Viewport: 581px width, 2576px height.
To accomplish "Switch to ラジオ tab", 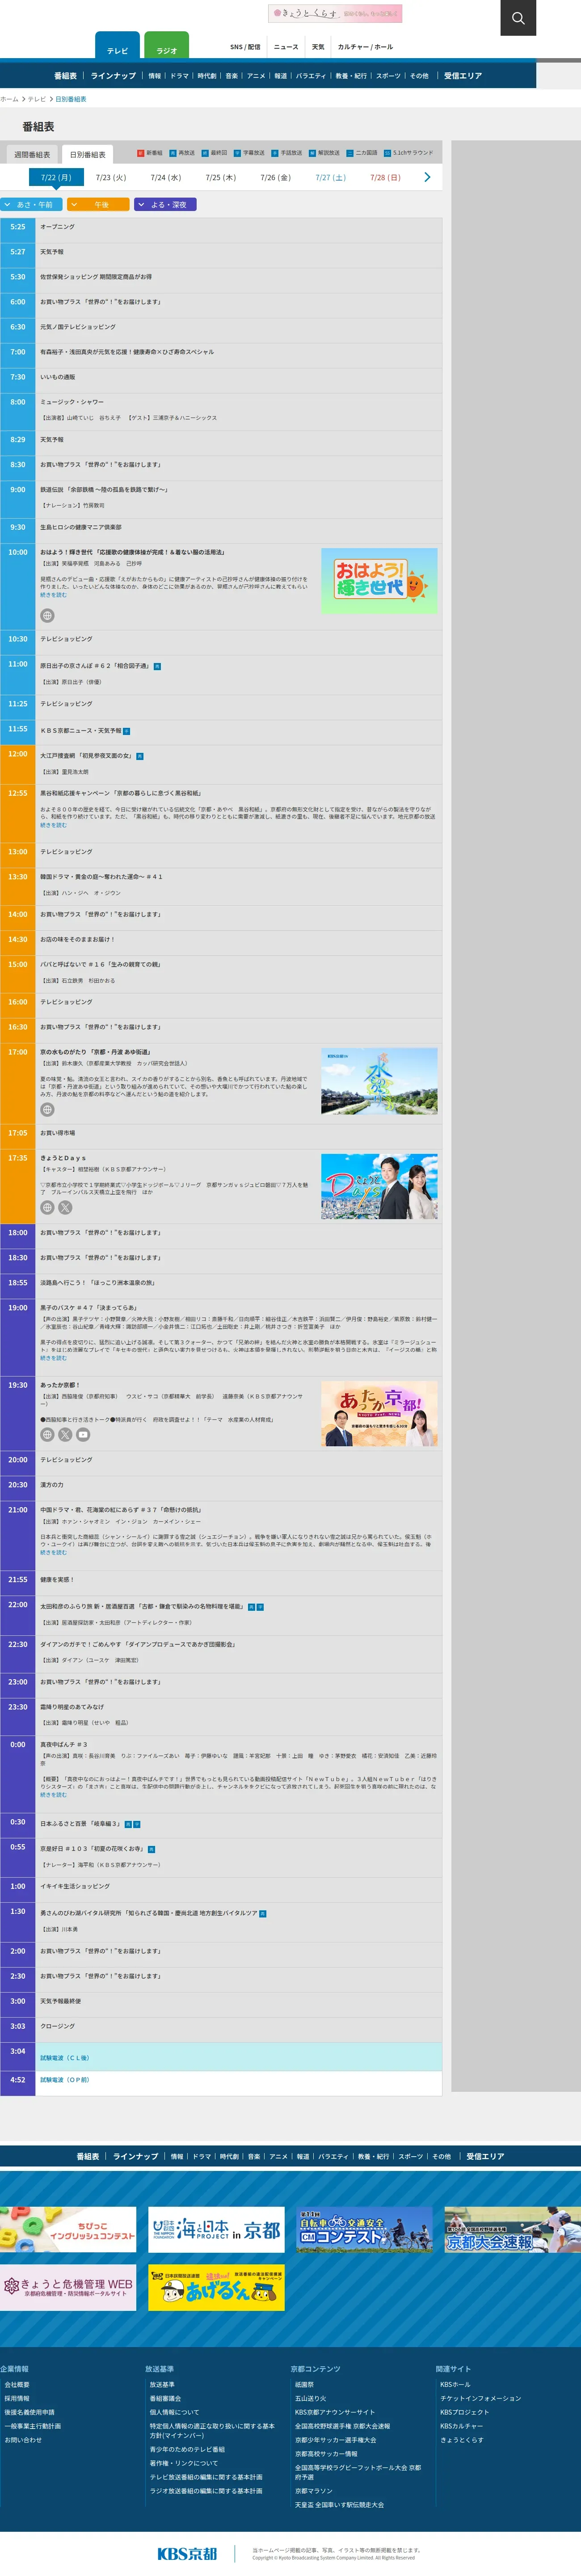I will [166, 46].
